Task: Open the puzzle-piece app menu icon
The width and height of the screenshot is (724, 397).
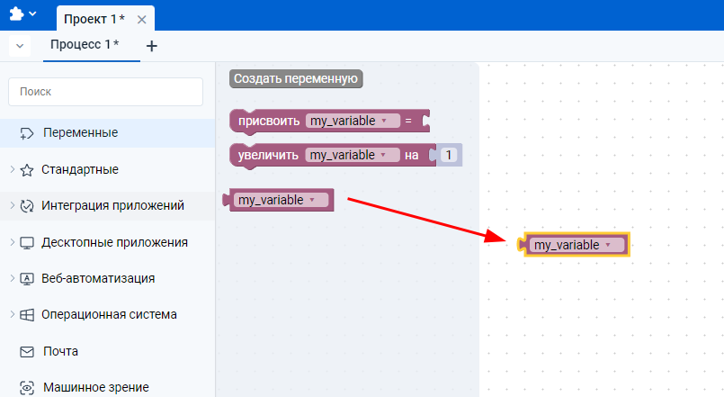Action: point(16,14)
